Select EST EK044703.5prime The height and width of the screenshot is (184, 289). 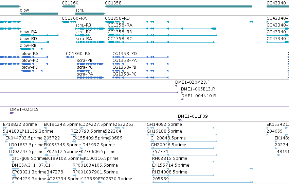click(x=24, y=138)
